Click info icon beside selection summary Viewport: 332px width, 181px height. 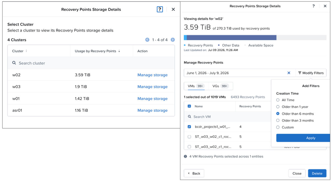coord(185,156)
